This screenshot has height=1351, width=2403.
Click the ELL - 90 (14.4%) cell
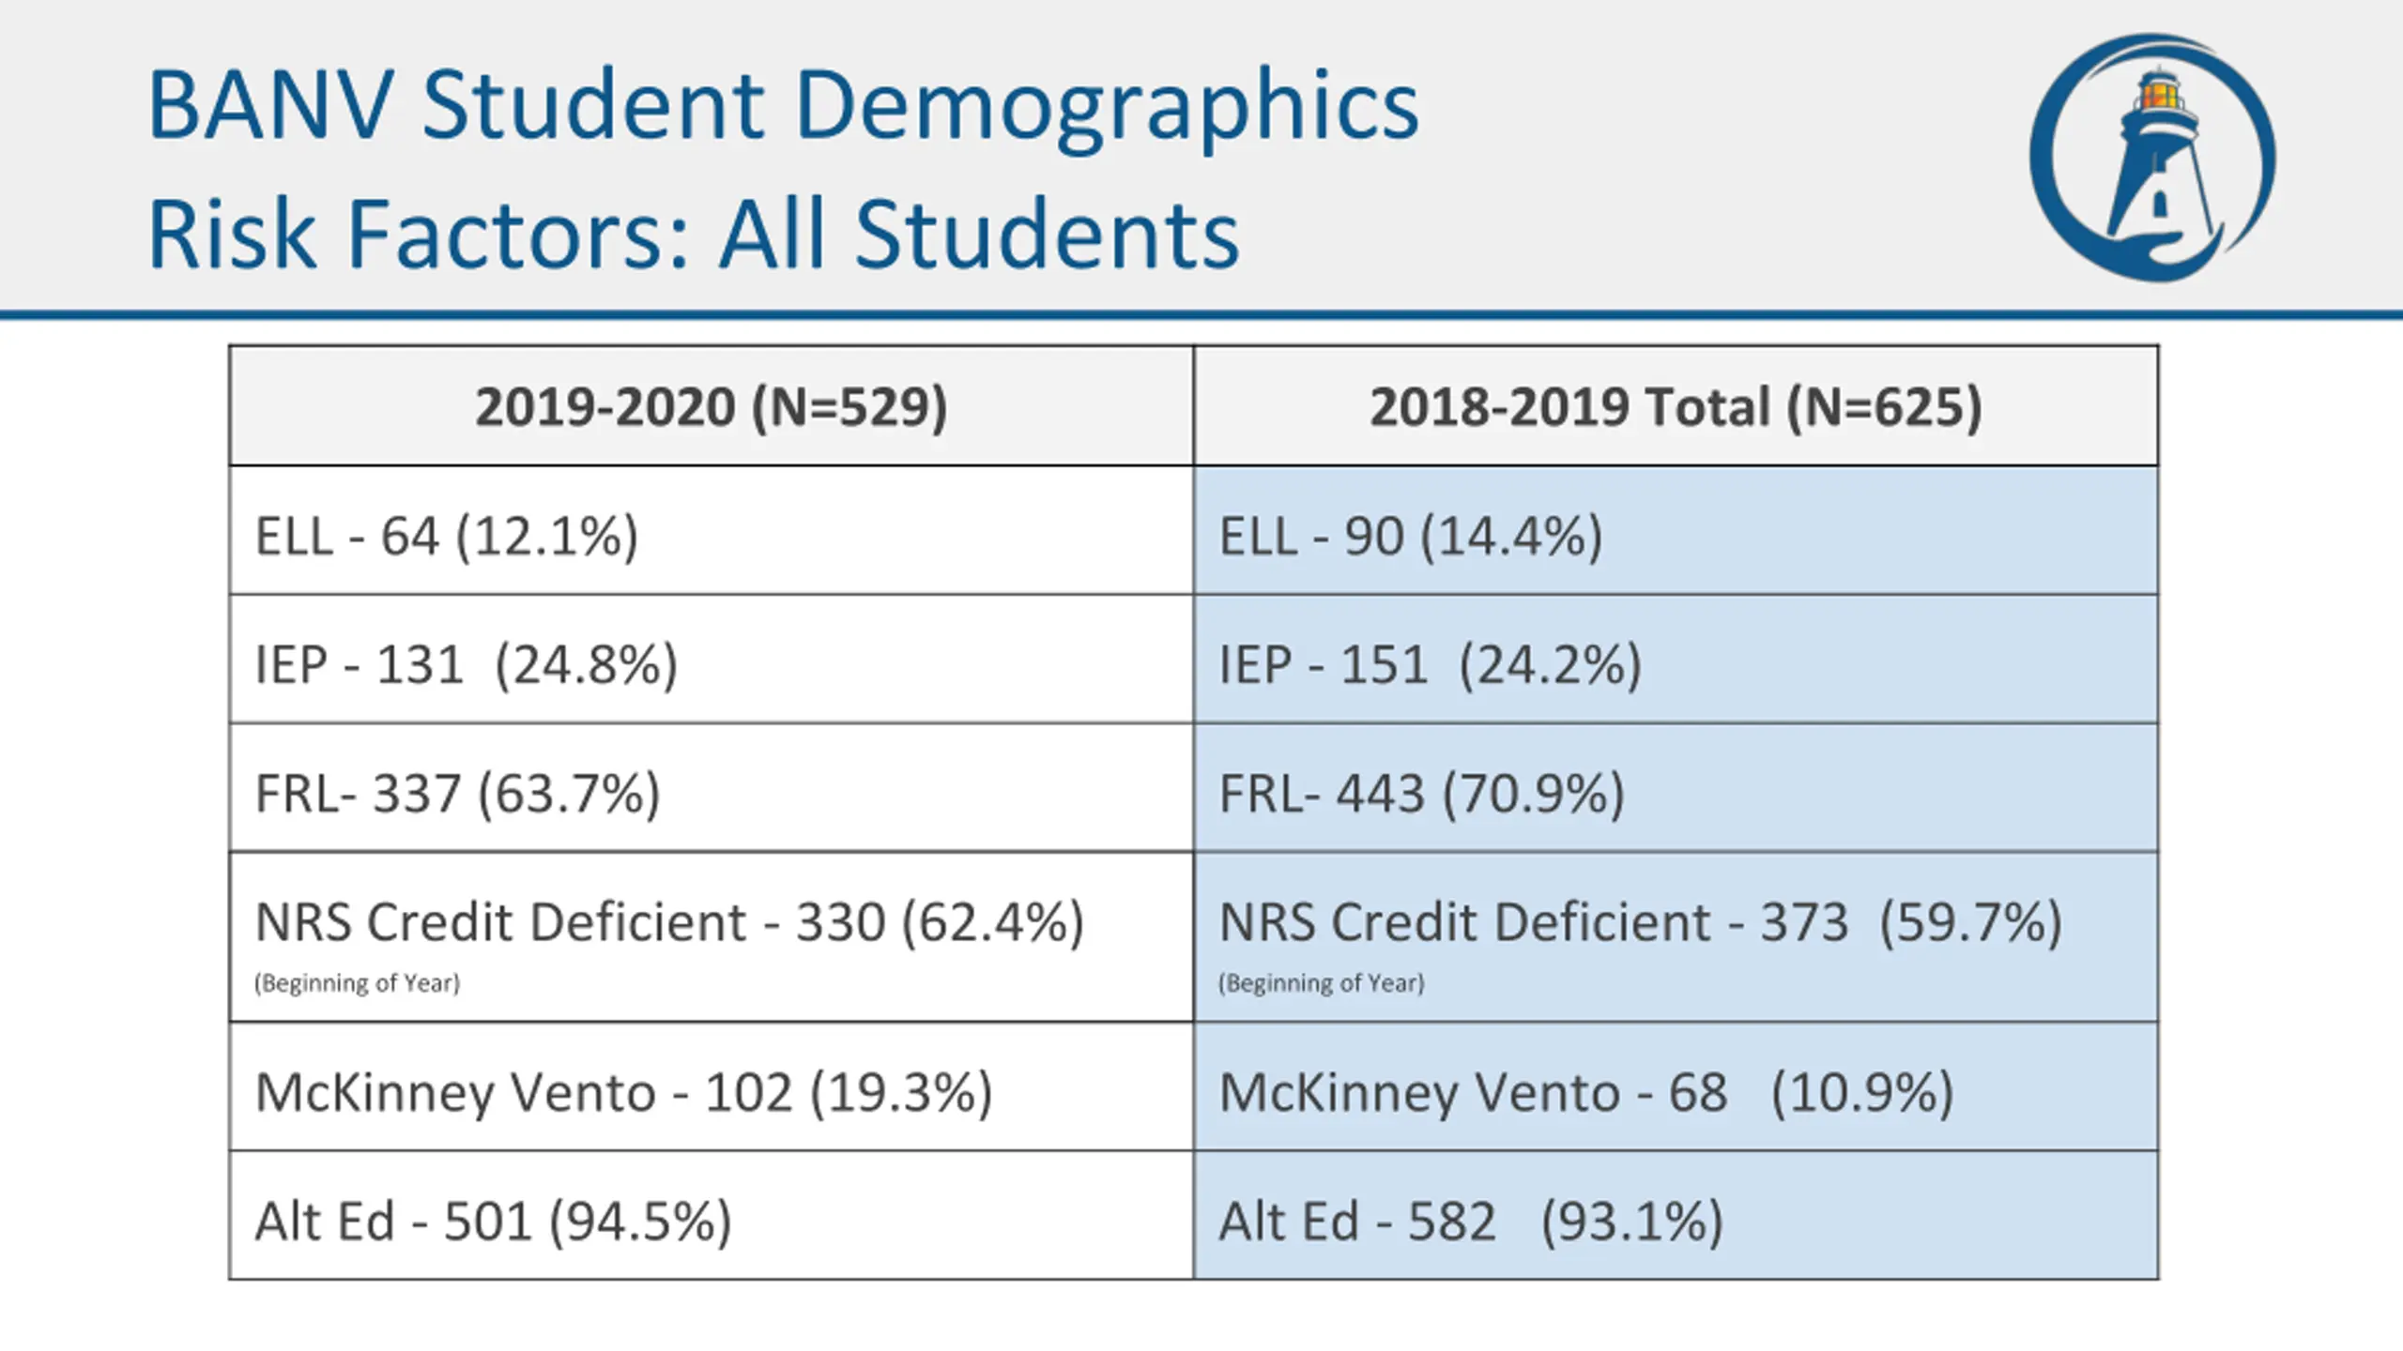coord(1410,537)
